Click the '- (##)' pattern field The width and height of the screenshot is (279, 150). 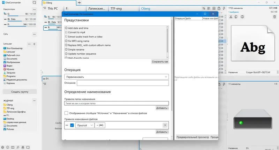pos(100,125)
